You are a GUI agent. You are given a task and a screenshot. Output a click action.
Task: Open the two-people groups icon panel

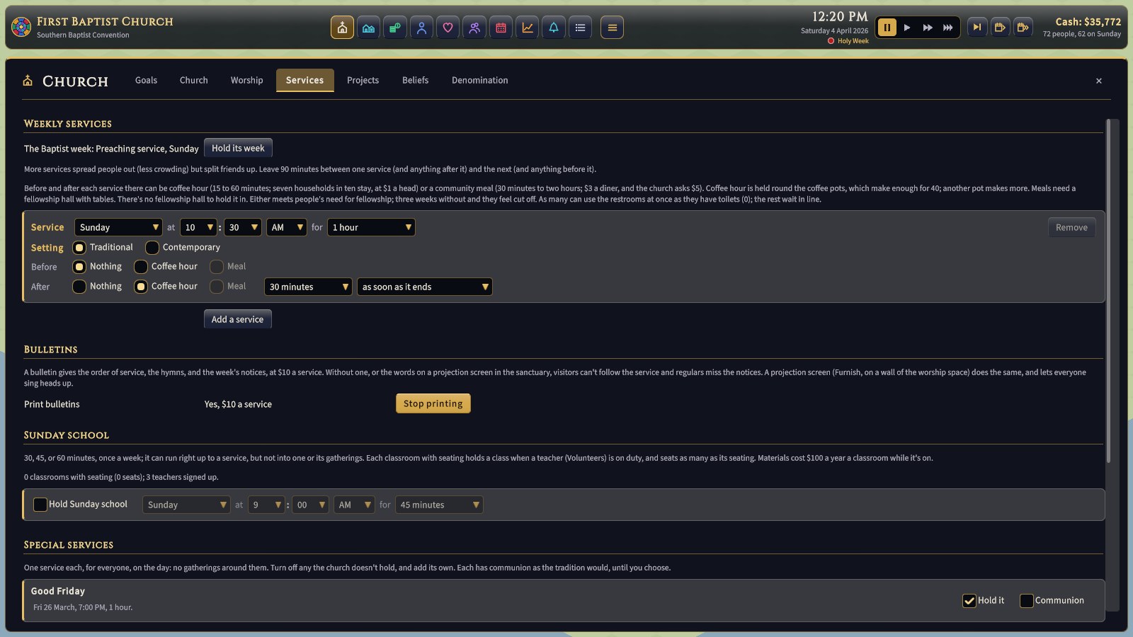(x=474, y=28)
